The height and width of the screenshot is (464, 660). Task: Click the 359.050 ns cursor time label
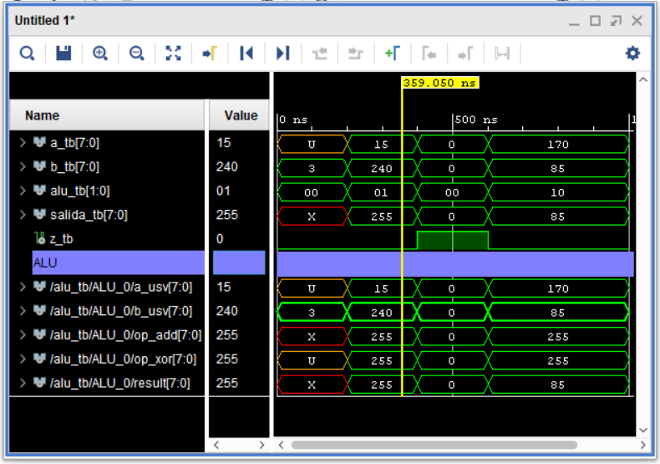coord(440,83)
